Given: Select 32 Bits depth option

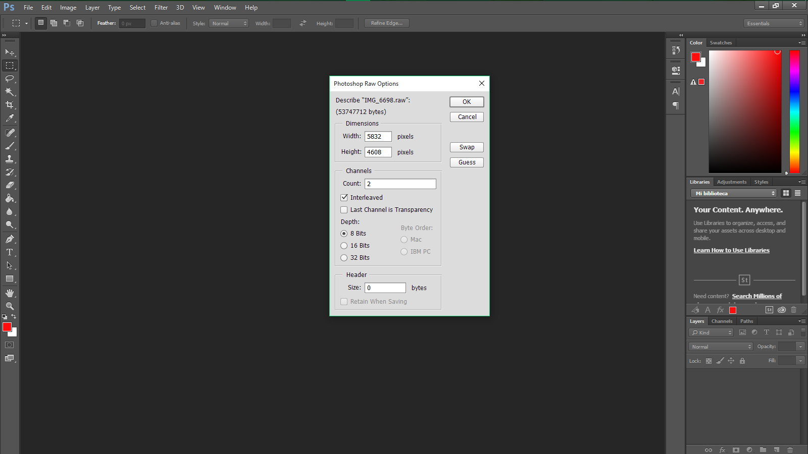Looking at the screenshot, I should coord(344,258).
